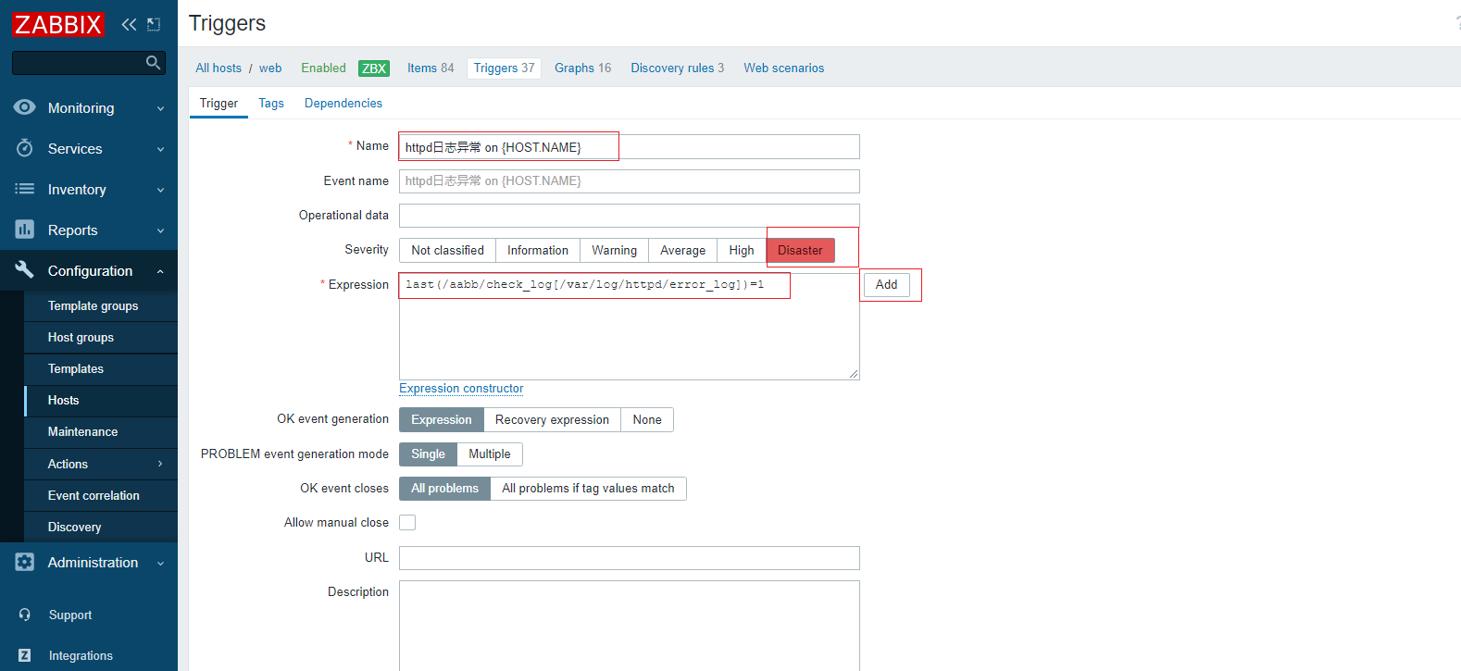Select Expression for OK event generation

[x=442, y=420]
